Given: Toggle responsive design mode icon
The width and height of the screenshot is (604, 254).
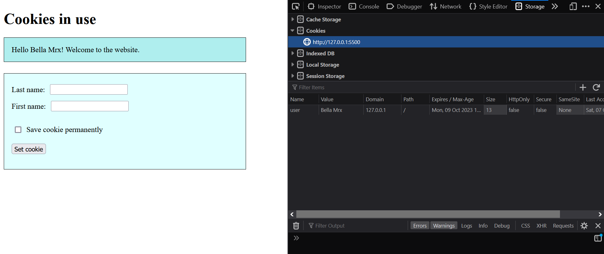Looking at the screenshot, I should click(573, 7).
